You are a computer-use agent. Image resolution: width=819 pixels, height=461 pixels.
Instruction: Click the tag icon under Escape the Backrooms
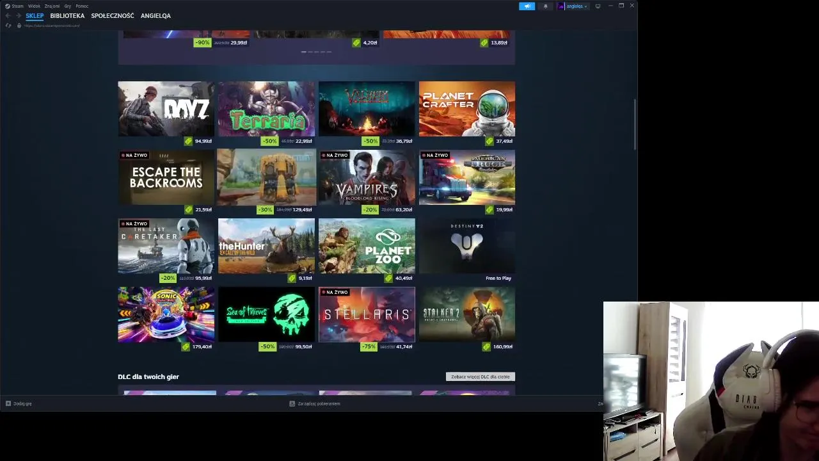tap(188, 209)
